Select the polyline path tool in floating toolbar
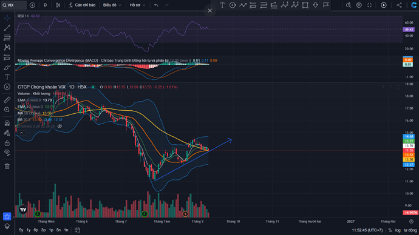419x235 pixels. [x=243, y=5]
